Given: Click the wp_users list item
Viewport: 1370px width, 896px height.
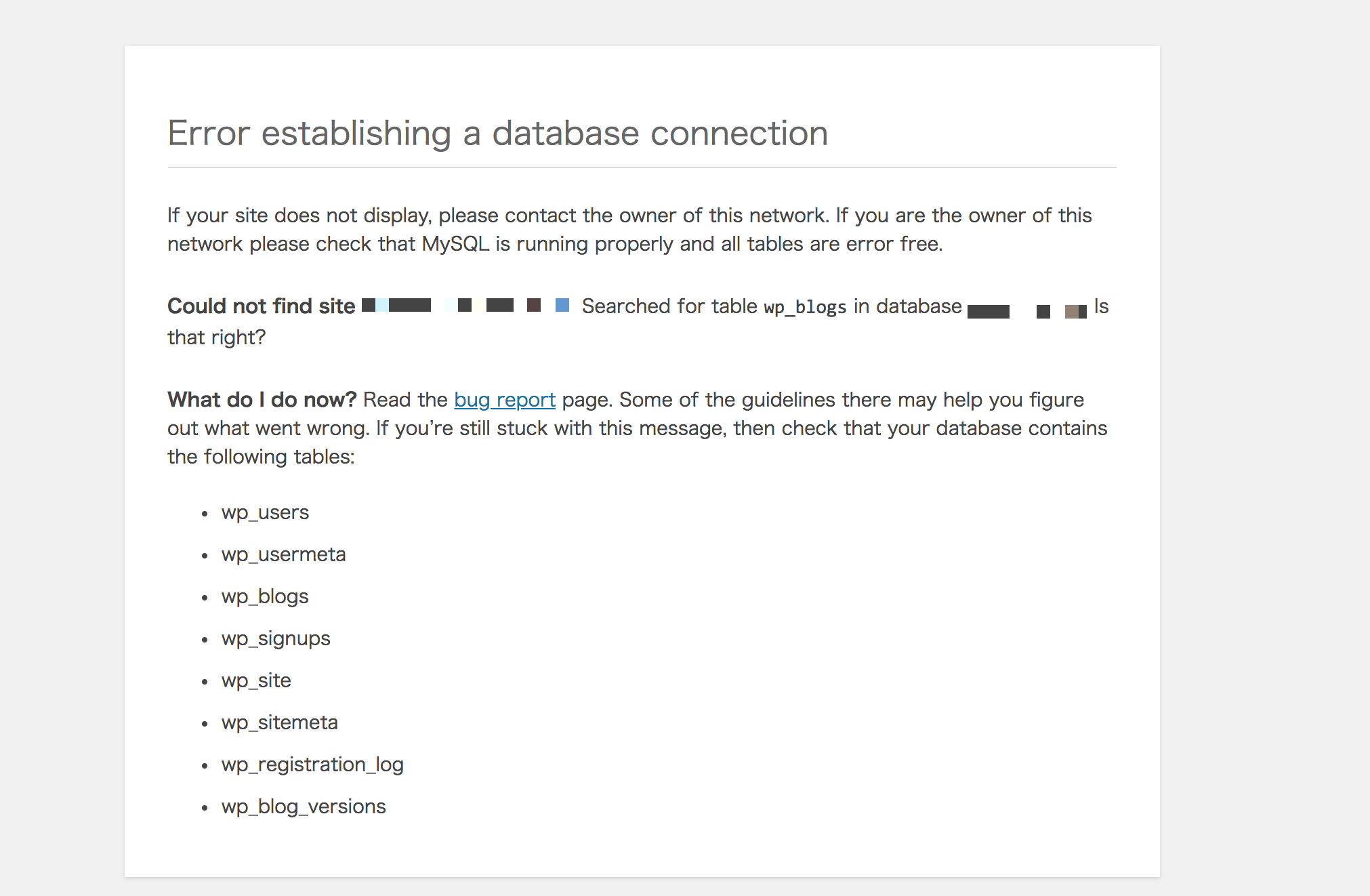Looking at the screenshot, I should pyautogui.click(x=265, y=512).
